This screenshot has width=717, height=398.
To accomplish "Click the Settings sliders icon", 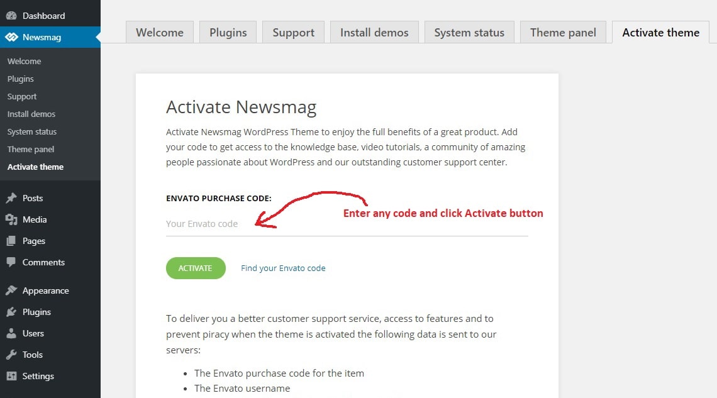I will tap(11, 376).
